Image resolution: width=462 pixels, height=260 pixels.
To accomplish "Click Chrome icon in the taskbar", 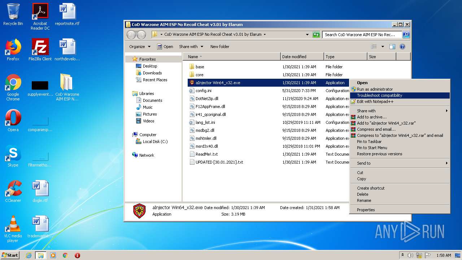I will pyautogui.click(x=65, y=255).
